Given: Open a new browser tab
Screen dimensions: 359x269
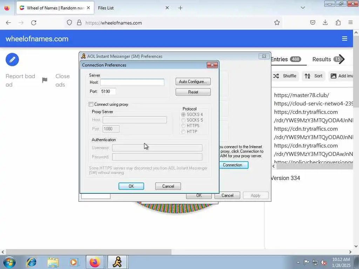Looking at the screenshot, I should coord(181,8).
